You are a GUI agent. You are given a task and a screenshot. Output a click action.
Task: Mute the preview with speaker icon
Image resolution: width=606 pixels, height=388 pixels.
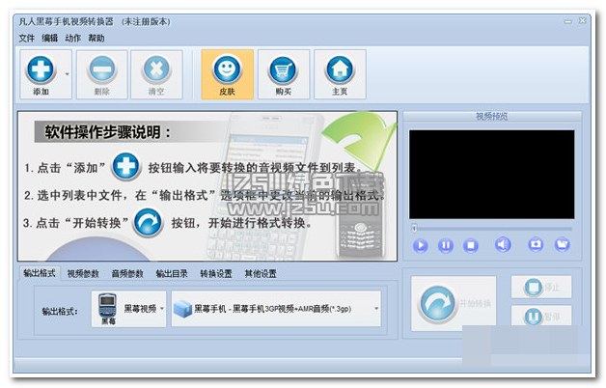click(x=503, y=244)
